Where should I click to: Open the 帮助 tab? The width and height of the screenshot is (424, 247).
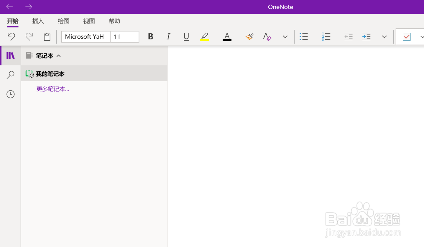point(114,21)
